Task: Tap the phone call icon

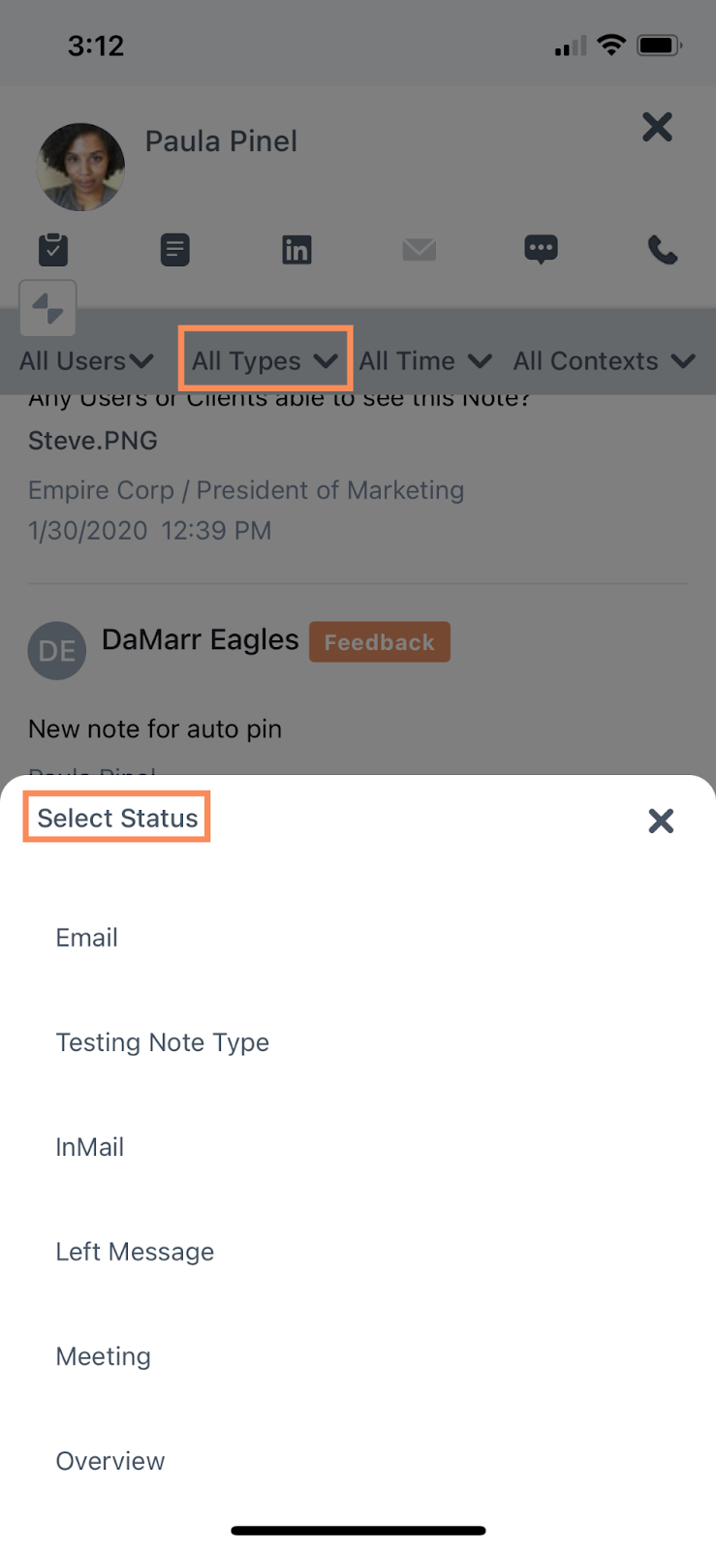Action: click(x=663, y=251)
